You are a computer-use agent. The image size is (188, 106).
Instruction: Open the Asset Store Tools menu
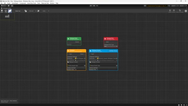point(31,3)
